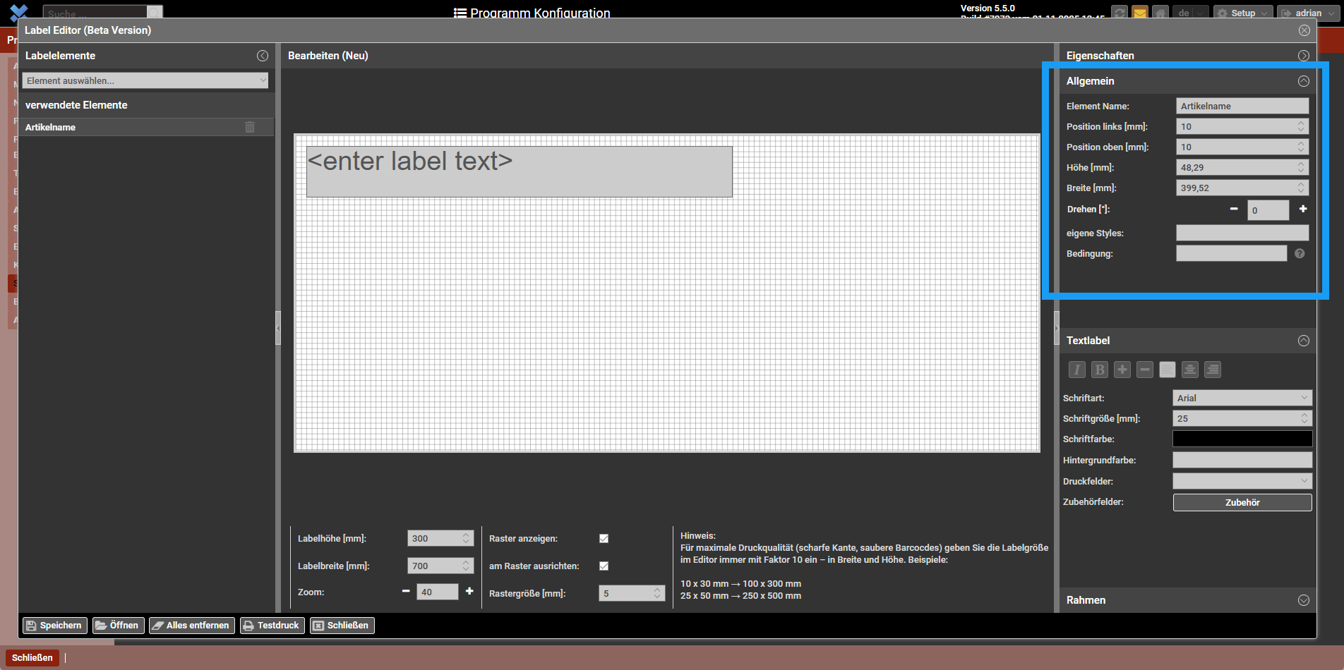This screenshot has width=1344, height=670.
Task: Disable the Raster anzeigen checkbox
Action: [604, 538]
